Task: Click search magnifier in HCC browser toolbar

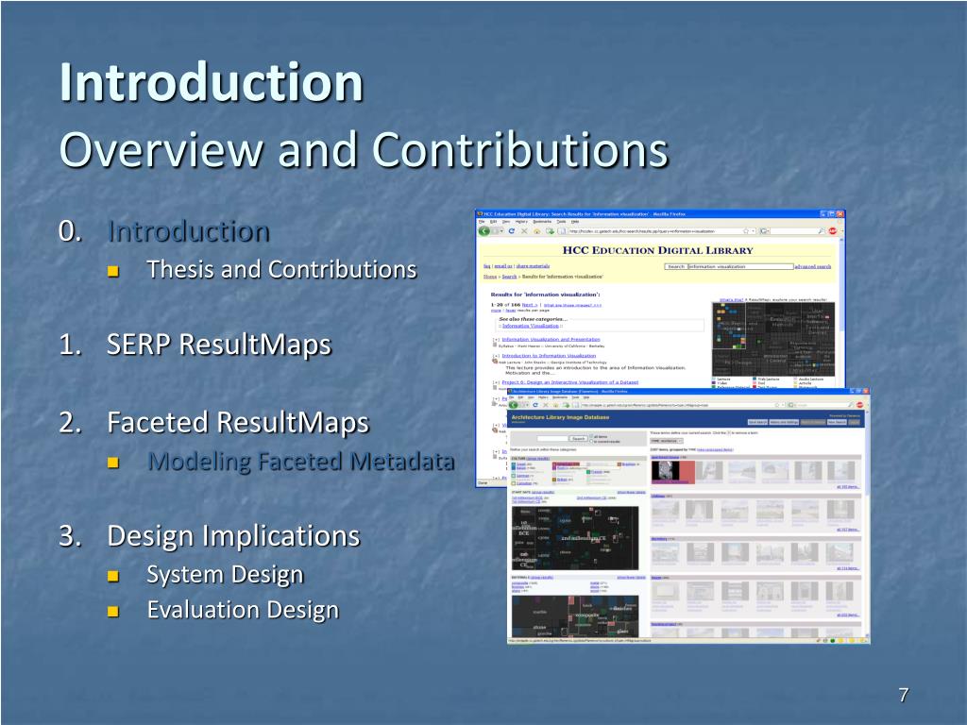Action: 822,231
